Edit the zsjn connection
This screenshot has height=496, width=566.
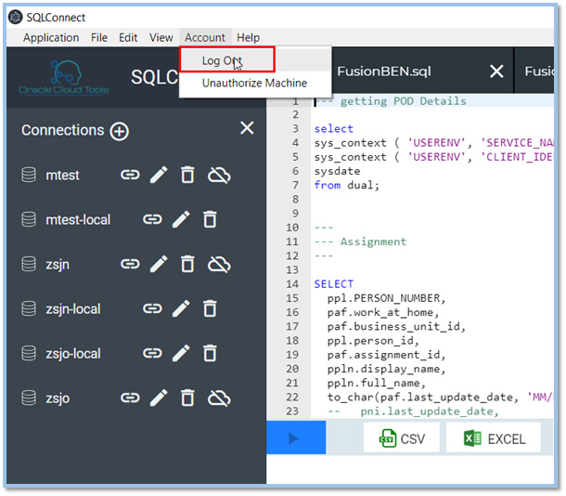coord(159,264)
